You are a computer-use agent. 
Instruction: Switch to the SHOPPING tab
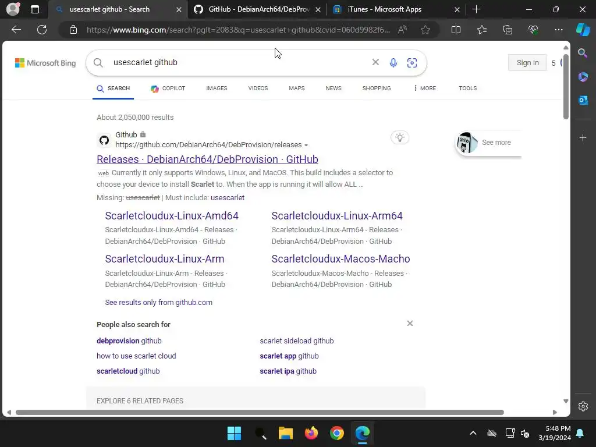377,88
